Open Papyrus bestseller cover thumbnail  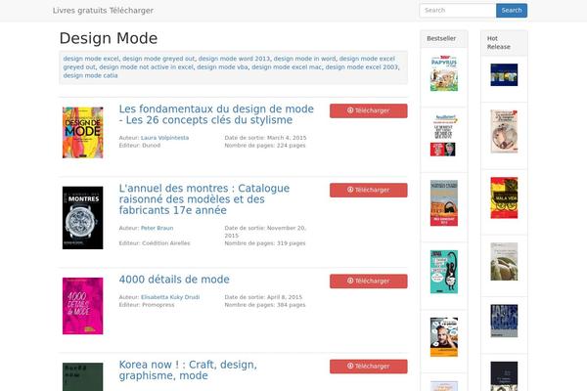point(444,73)
